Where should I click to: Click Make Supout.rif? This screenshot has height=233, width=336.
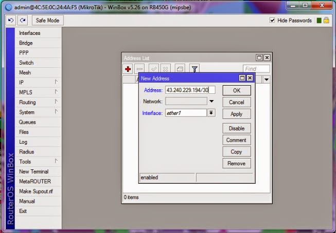[x=39, y=191]
